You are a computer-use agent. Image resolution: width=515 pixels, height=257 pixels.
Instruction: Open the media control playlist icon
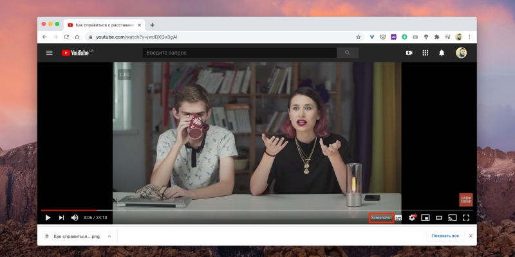point(447,37)
